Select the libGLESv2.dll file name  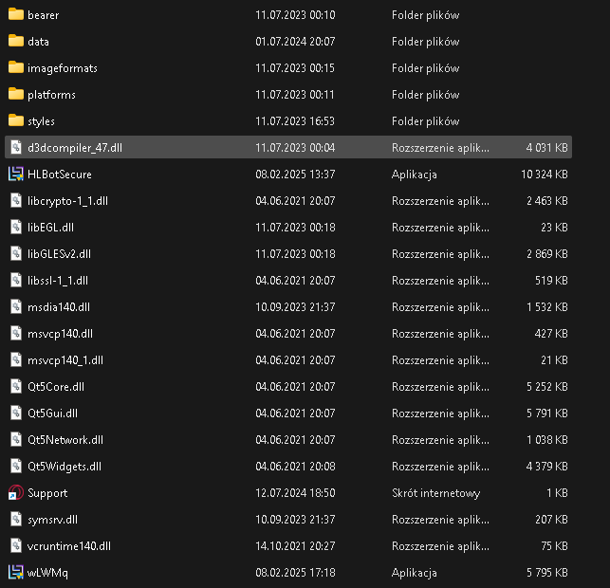(x=59, y=254)
